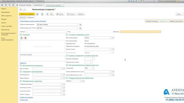Switch to Начальная страница tab
The width and height of the screenshot is (184, 103).
pos(24,5)
